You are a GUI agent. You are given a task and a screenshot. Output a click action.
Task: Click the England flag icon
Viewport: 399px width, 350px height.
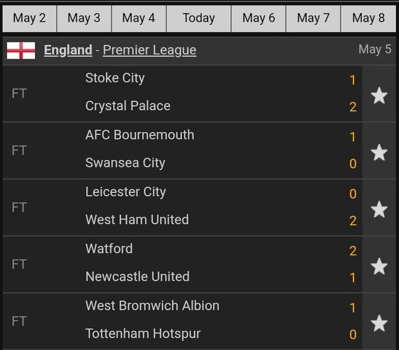pyautogui.click(x=21, y=50)
